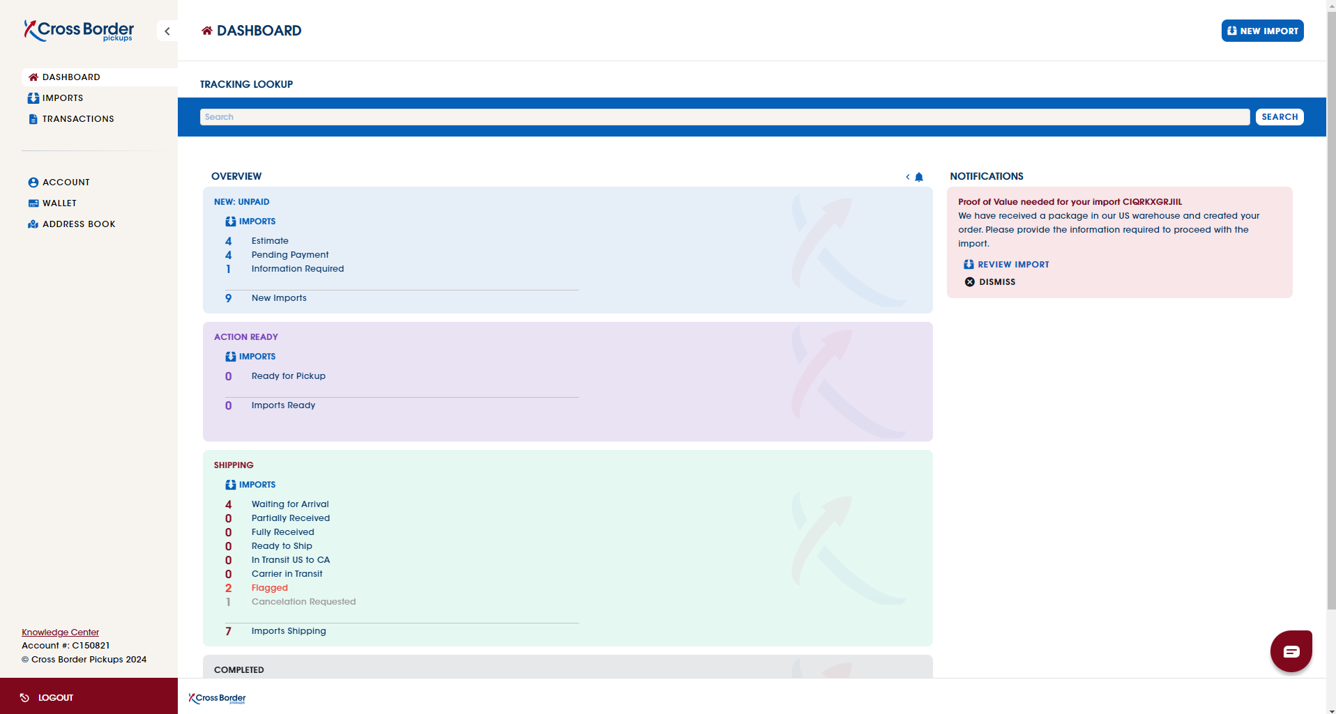Click the New Import button
Screen dimensions: 1336x714
1262,31
